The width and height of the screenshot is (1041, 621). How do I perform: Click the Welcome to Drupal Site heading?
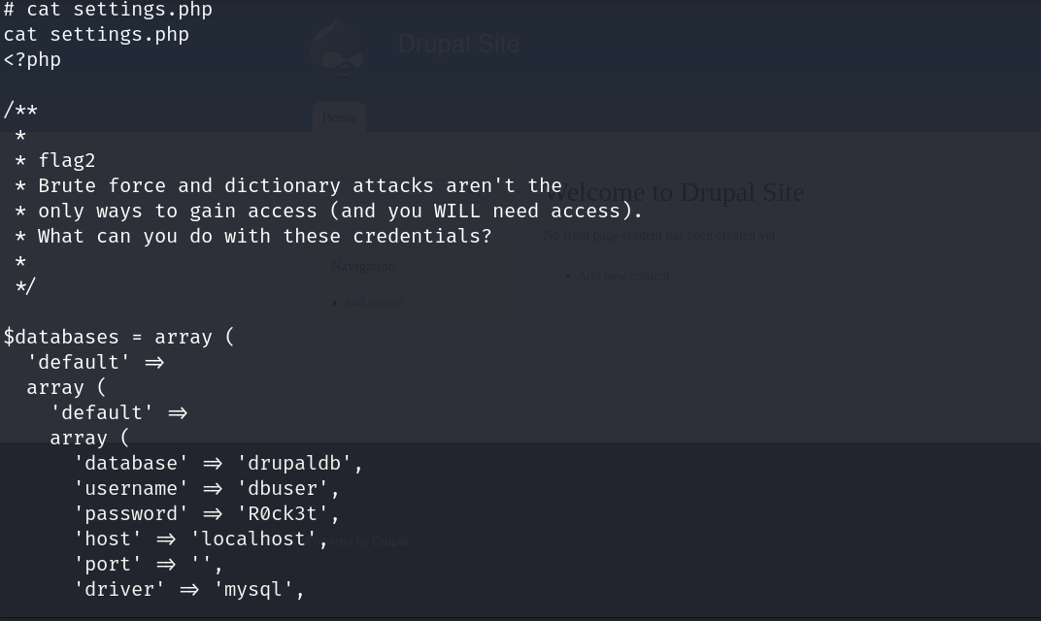675,192
